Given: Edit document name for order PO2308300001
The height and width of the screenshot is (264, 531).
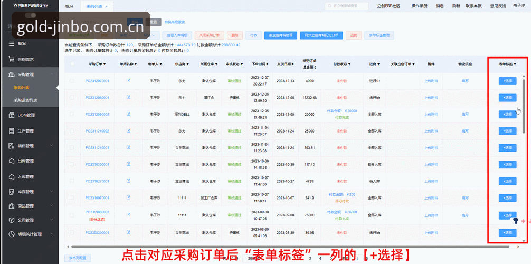Looking at the screenshot, I should tap(128, 232).
